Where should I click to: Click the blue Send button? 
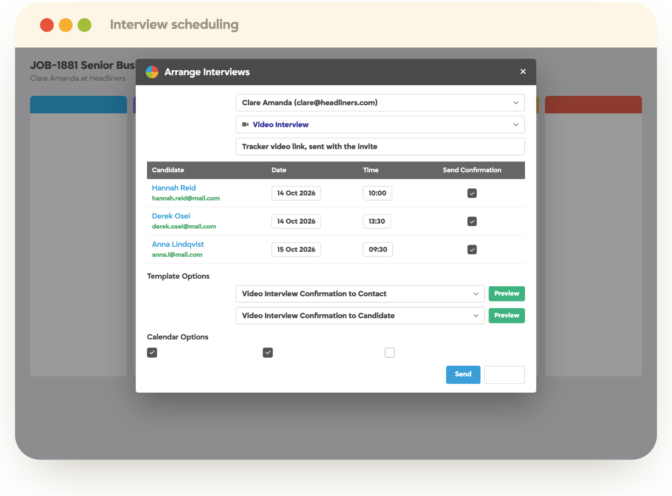(x=463, y=375)
